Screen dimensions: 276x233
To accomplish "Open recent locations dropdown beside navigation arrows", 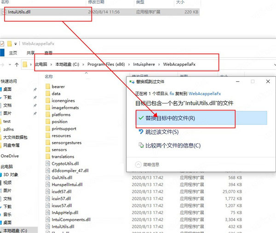I will pos(10,64).
